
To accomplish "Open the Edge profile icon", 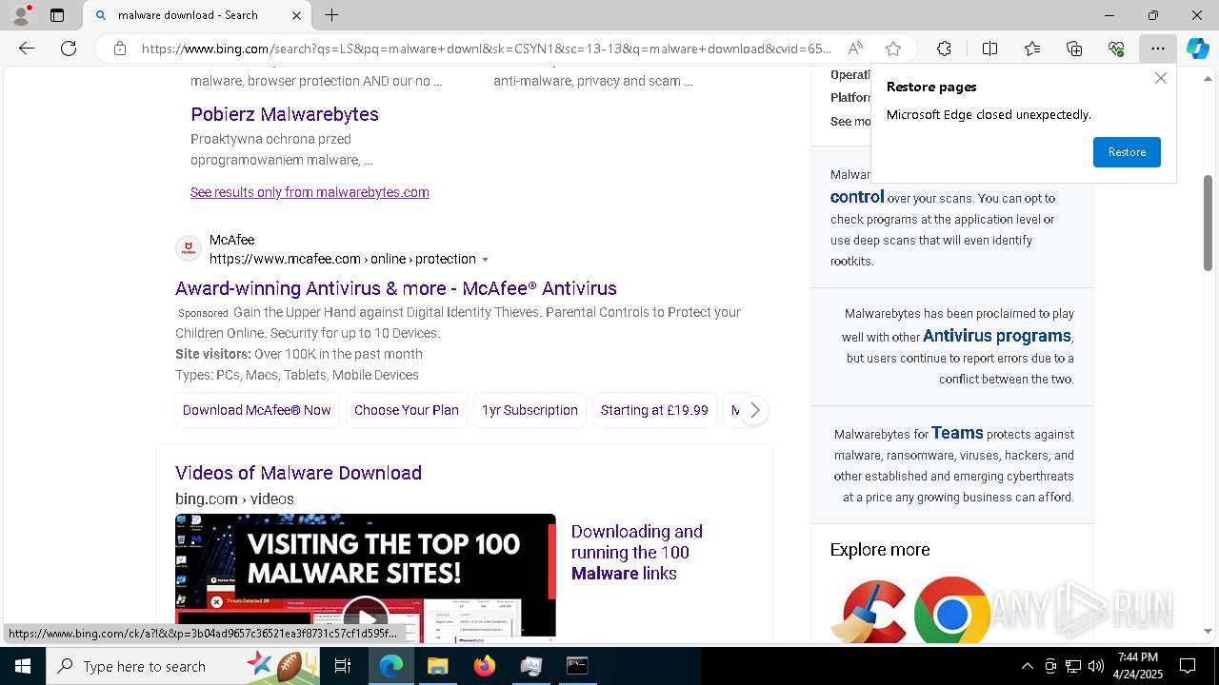I will [21, 15].
